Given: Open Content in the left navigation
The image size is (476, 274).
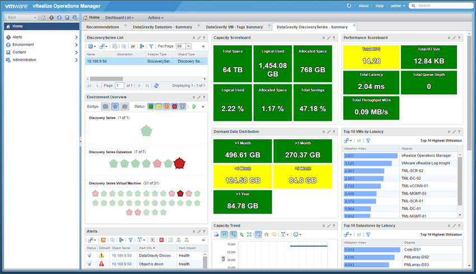Looking at the screenshot, I should [19, 52].
